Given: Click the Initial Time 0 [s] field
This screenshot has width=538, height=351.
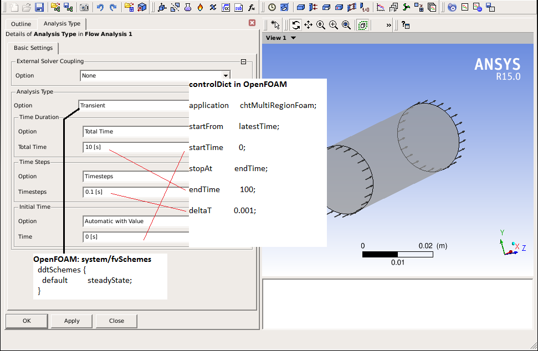Looking at the screenshot, I should pos(136,237).
